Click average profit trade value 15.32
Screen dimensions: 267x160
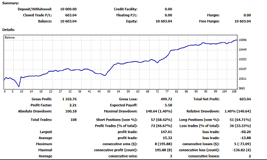167,138
